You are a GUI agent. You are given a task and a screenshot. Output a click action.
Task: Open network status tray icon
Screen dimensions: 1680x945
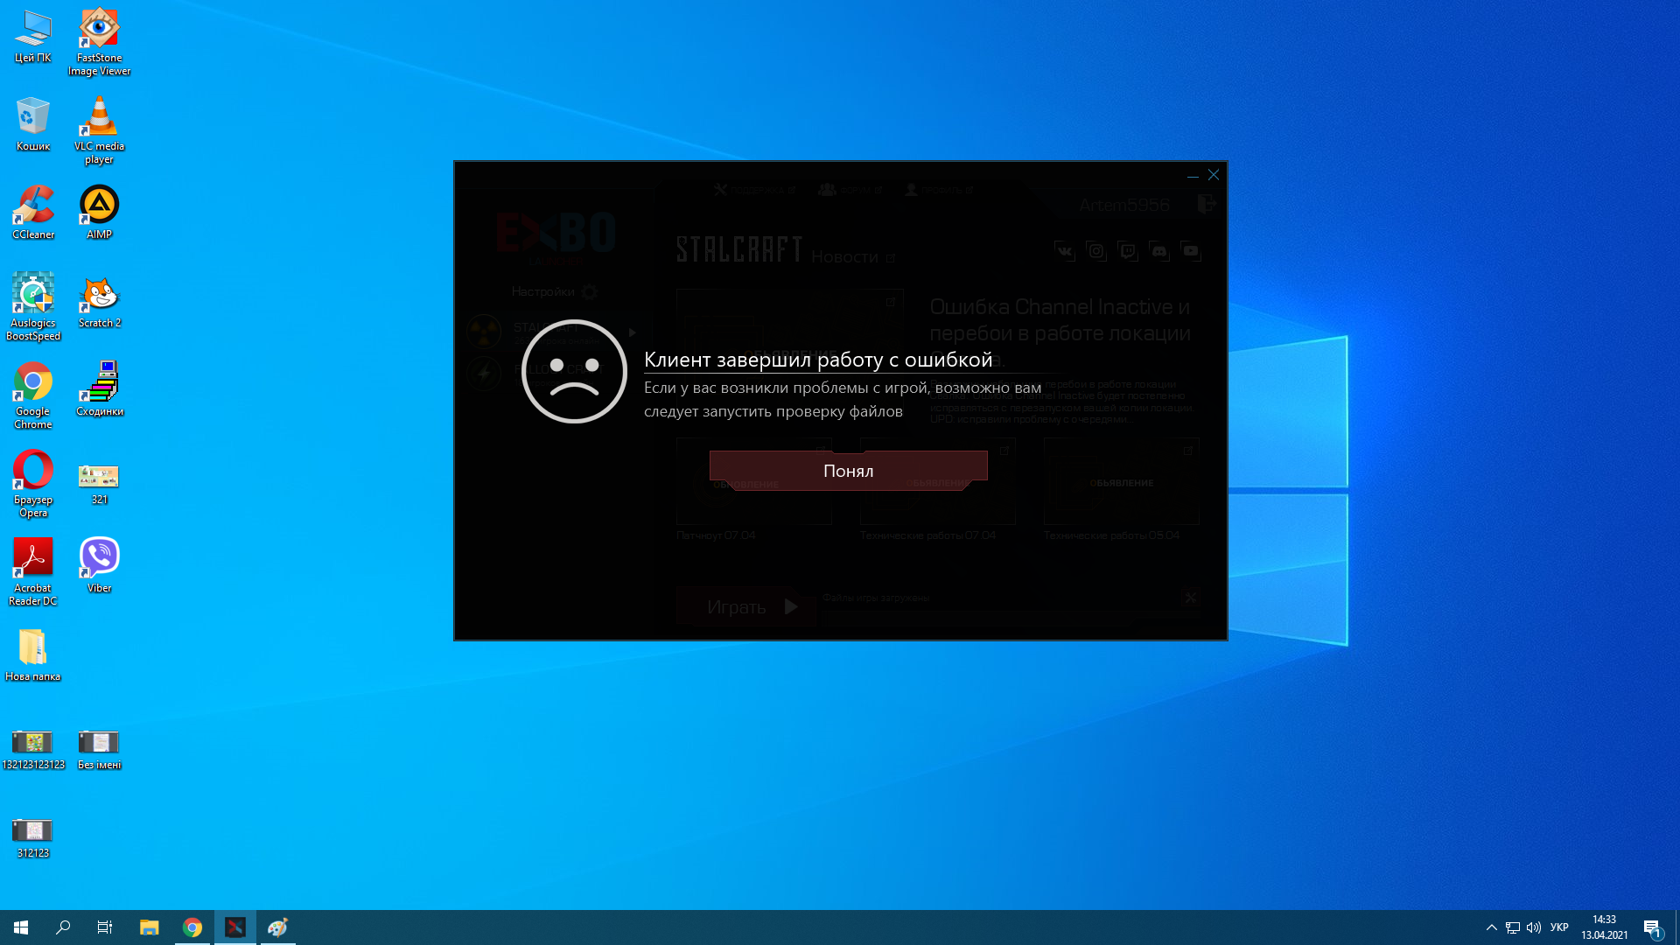click(1513, 927)
